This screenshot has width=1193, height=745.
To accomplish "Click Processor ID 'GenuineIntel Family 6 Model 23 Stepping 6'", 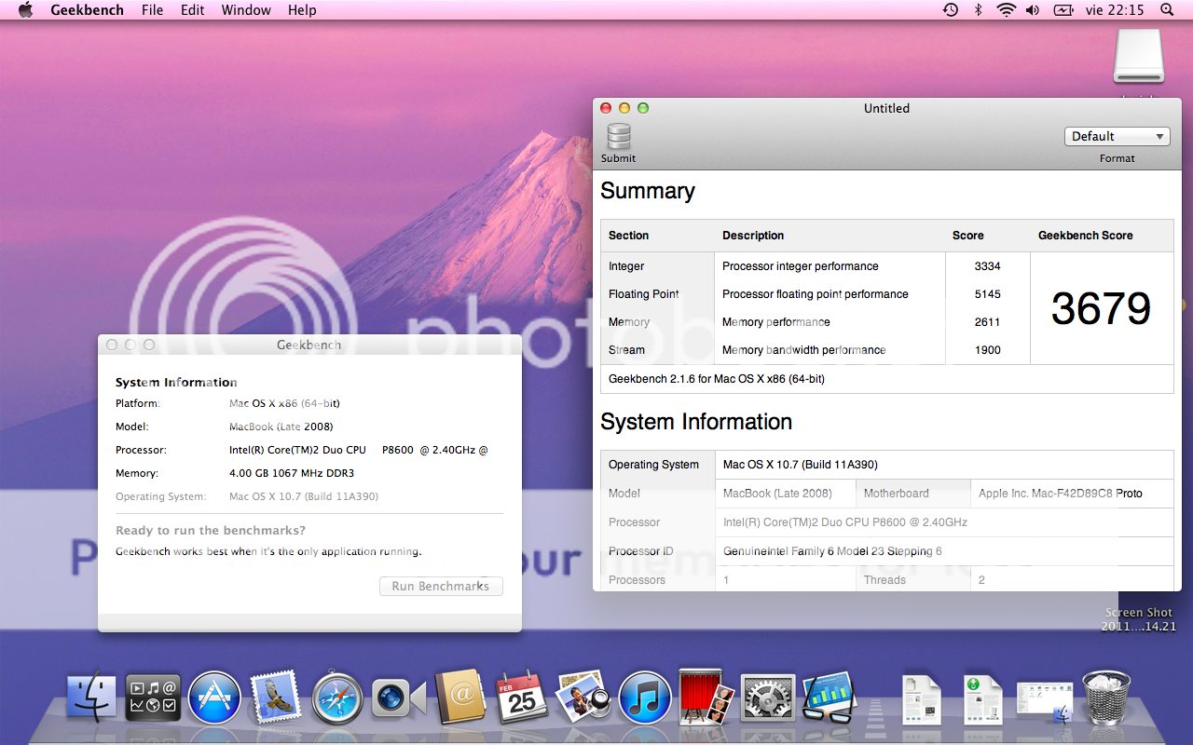I will (832, 551).
